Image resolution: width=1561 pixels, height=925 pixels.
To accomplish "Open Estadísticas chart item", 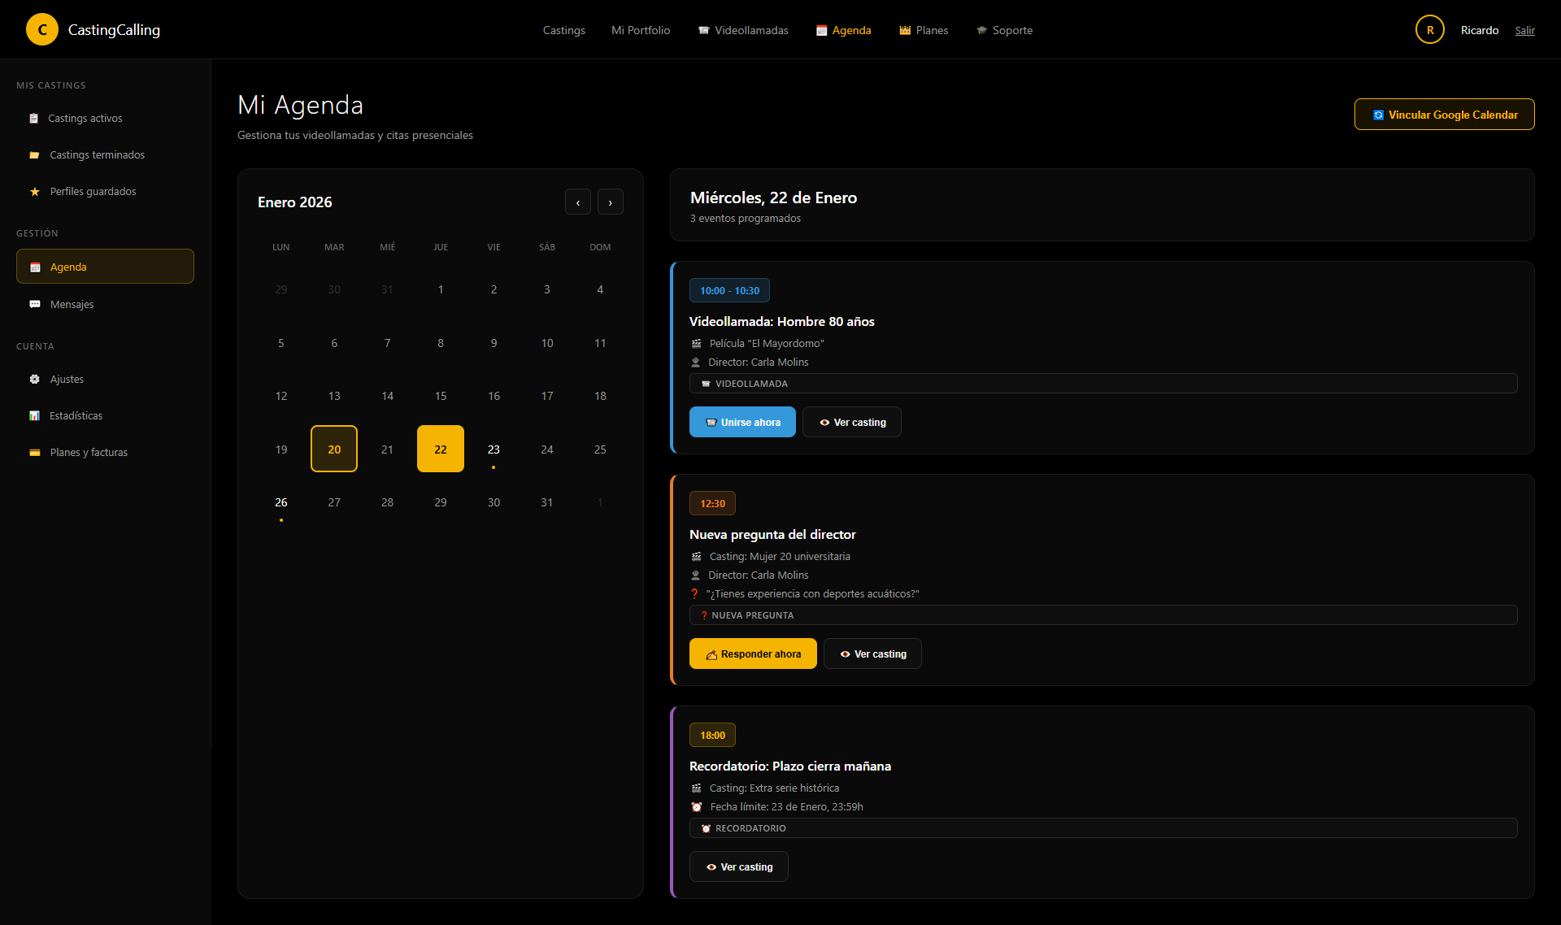I will (76, 415).
